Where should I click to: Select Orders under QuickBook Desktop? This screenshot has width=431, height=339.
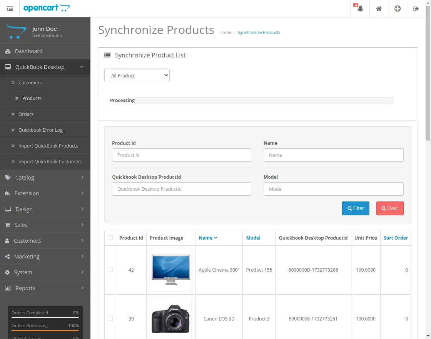(x=26, y=114)
